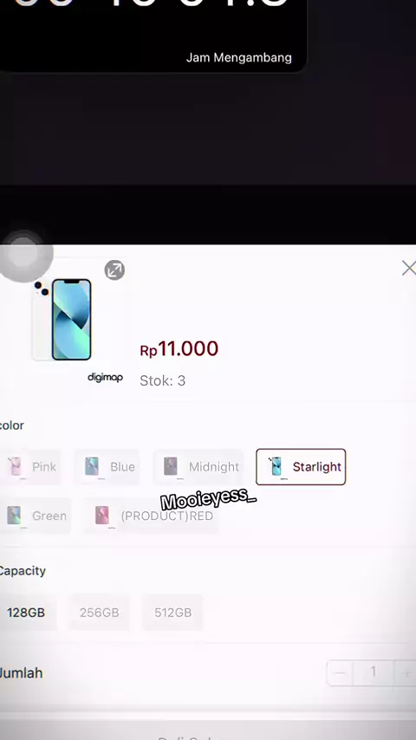Select the Starlight color variant
Image resolution: width=416 pixels, height=740 pixels.
click(x=301, y=467)
